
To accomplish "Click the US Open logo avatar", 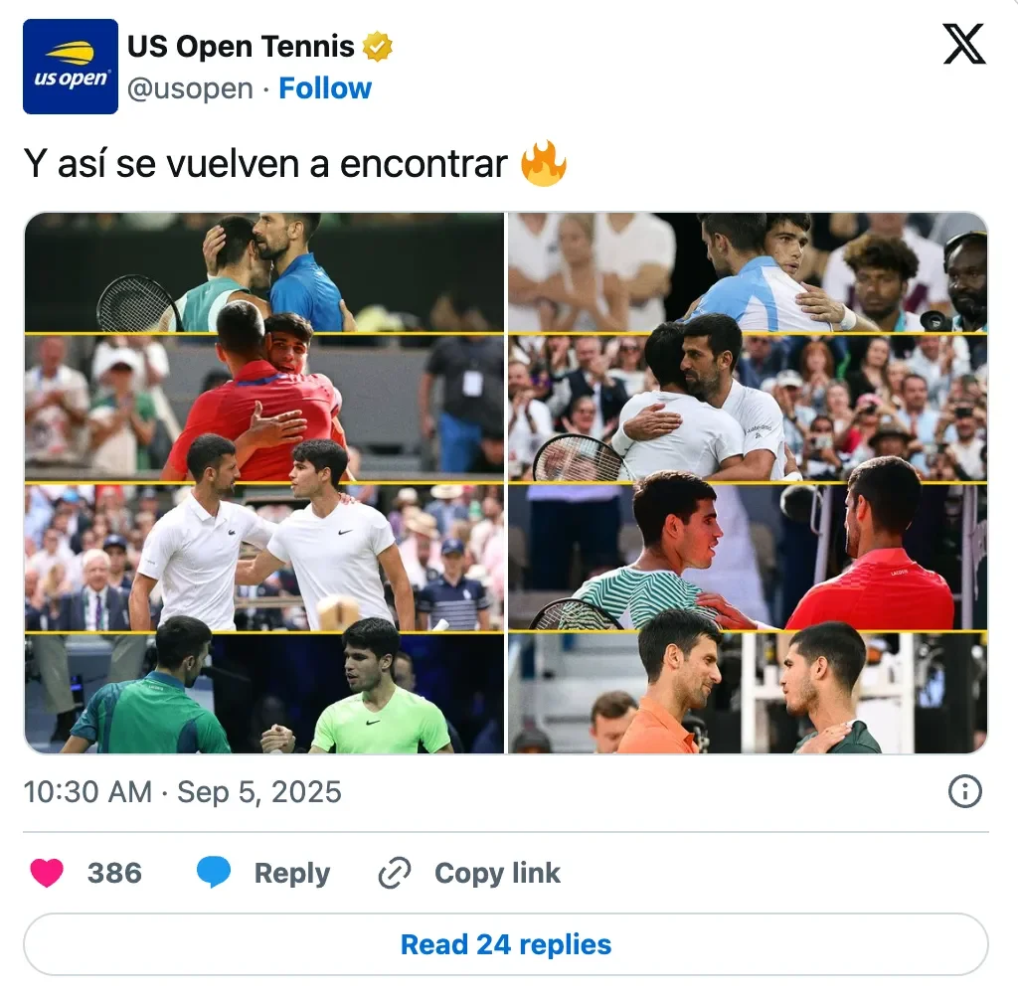I will (71, 67).
